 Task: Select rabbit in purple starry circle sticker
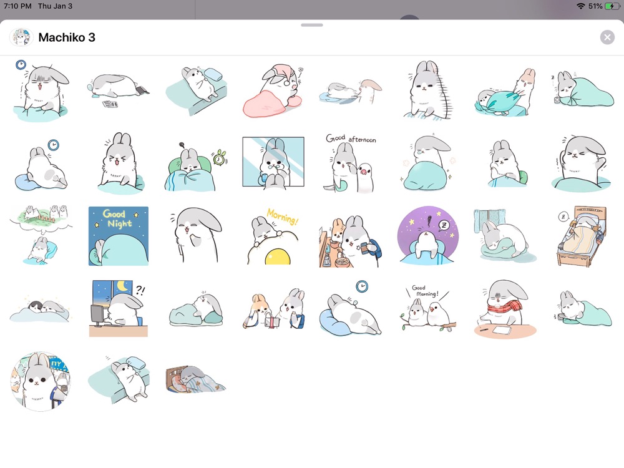428,236
